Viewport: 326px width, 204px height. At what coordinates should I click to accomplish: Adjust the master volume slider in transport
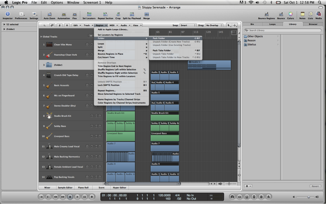pyautogui.click(x=309, y=197)
